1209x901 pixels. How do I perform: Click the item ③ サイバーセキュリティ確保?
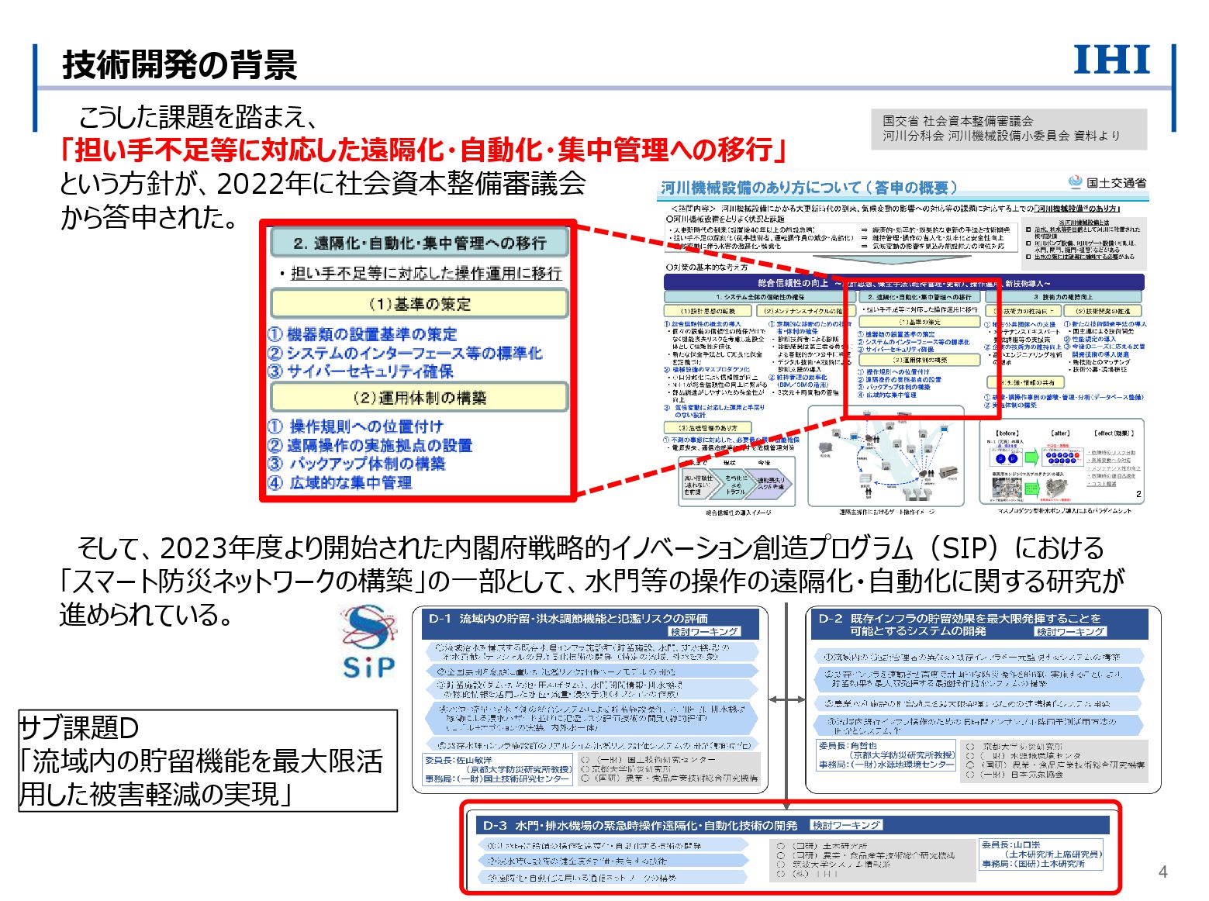tap(361, 371)
